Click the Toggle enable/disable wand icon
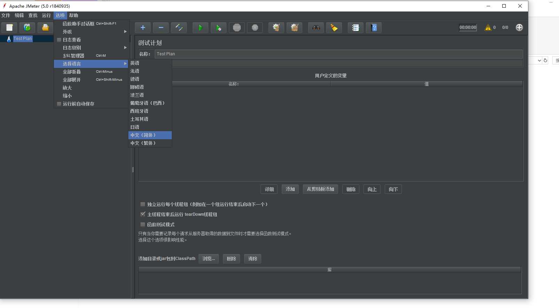Viewport: 559px width, 308px height. pyautogui.click(x=179, y=27)
